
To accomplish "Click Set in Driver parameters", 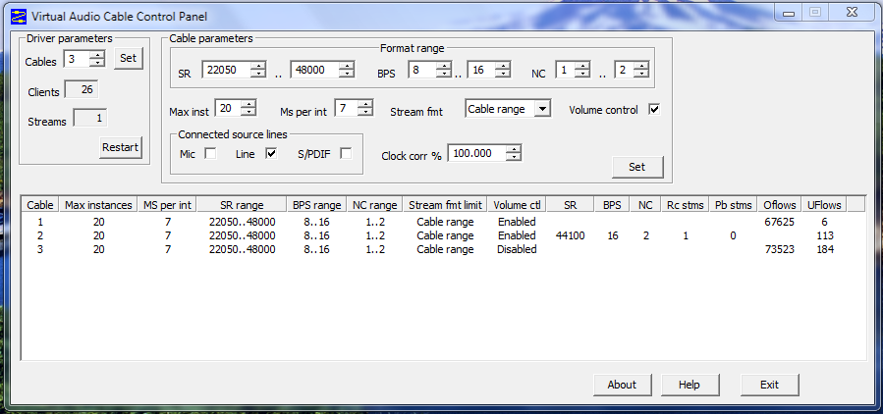I will point(129,58).
